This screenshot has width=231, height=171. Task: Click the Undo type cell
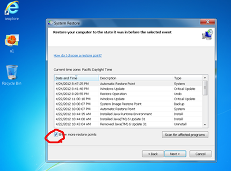(178, 94)
